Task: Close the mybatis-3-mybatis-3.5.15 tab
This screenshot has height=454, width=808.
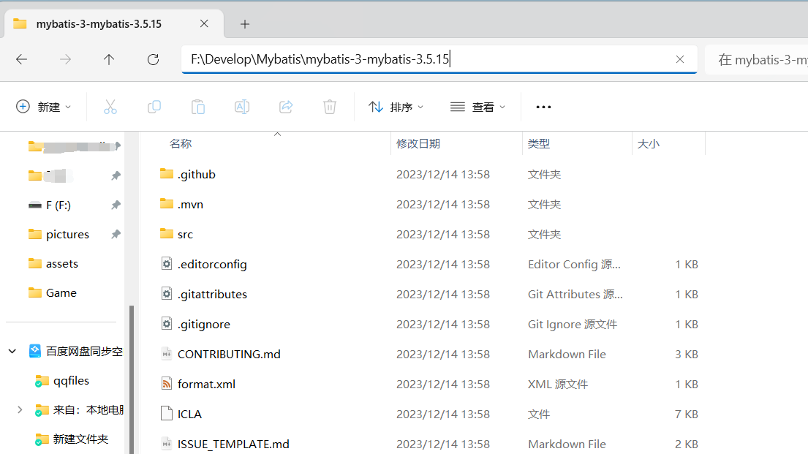Action: [x=204, y=23]
